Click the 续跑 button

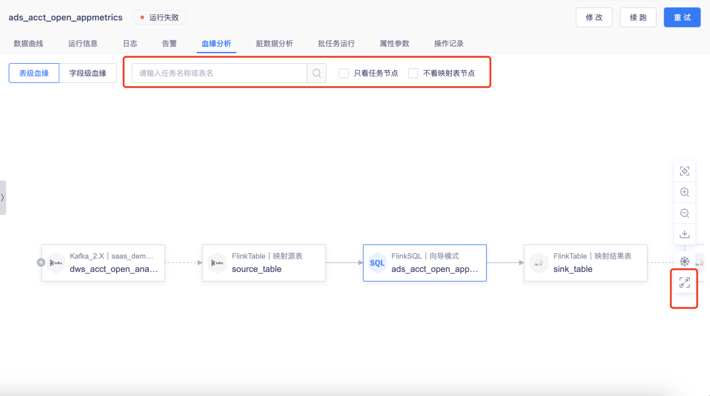pyautogui.click(x=638, y=17)
